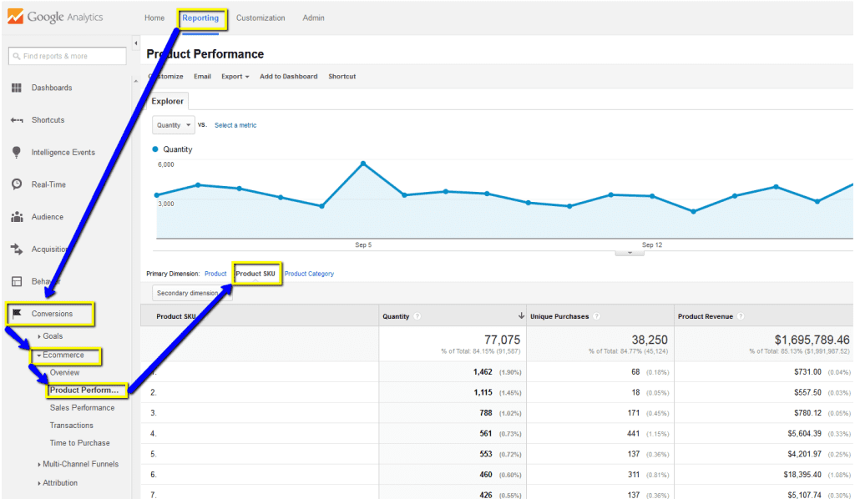
Task: Set primary dimension to Product
Action: coord(215,274)
